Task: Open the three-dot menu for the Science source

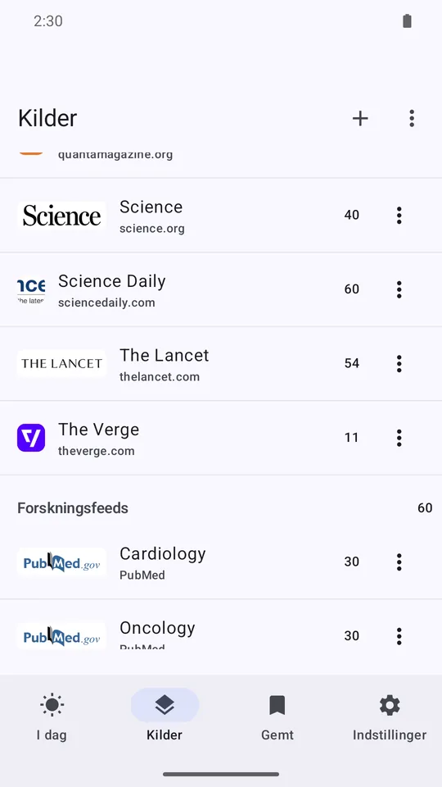Action: (399, 216)
